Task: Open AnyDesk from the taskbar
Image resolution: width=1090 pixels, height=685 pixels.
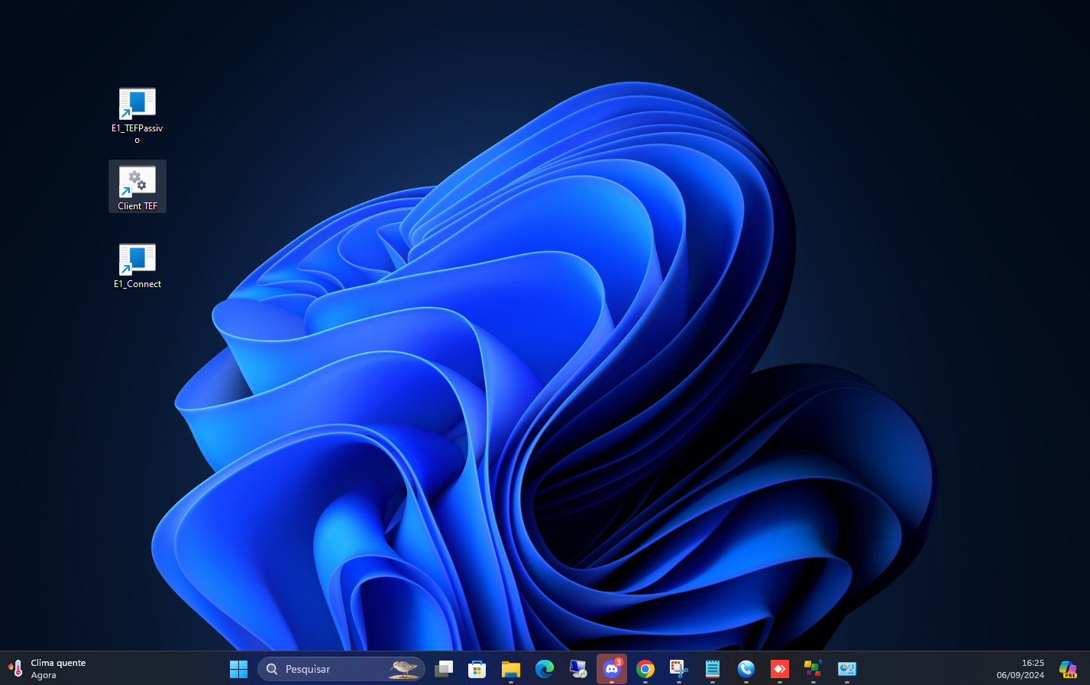Action: (x=780, y=669)
